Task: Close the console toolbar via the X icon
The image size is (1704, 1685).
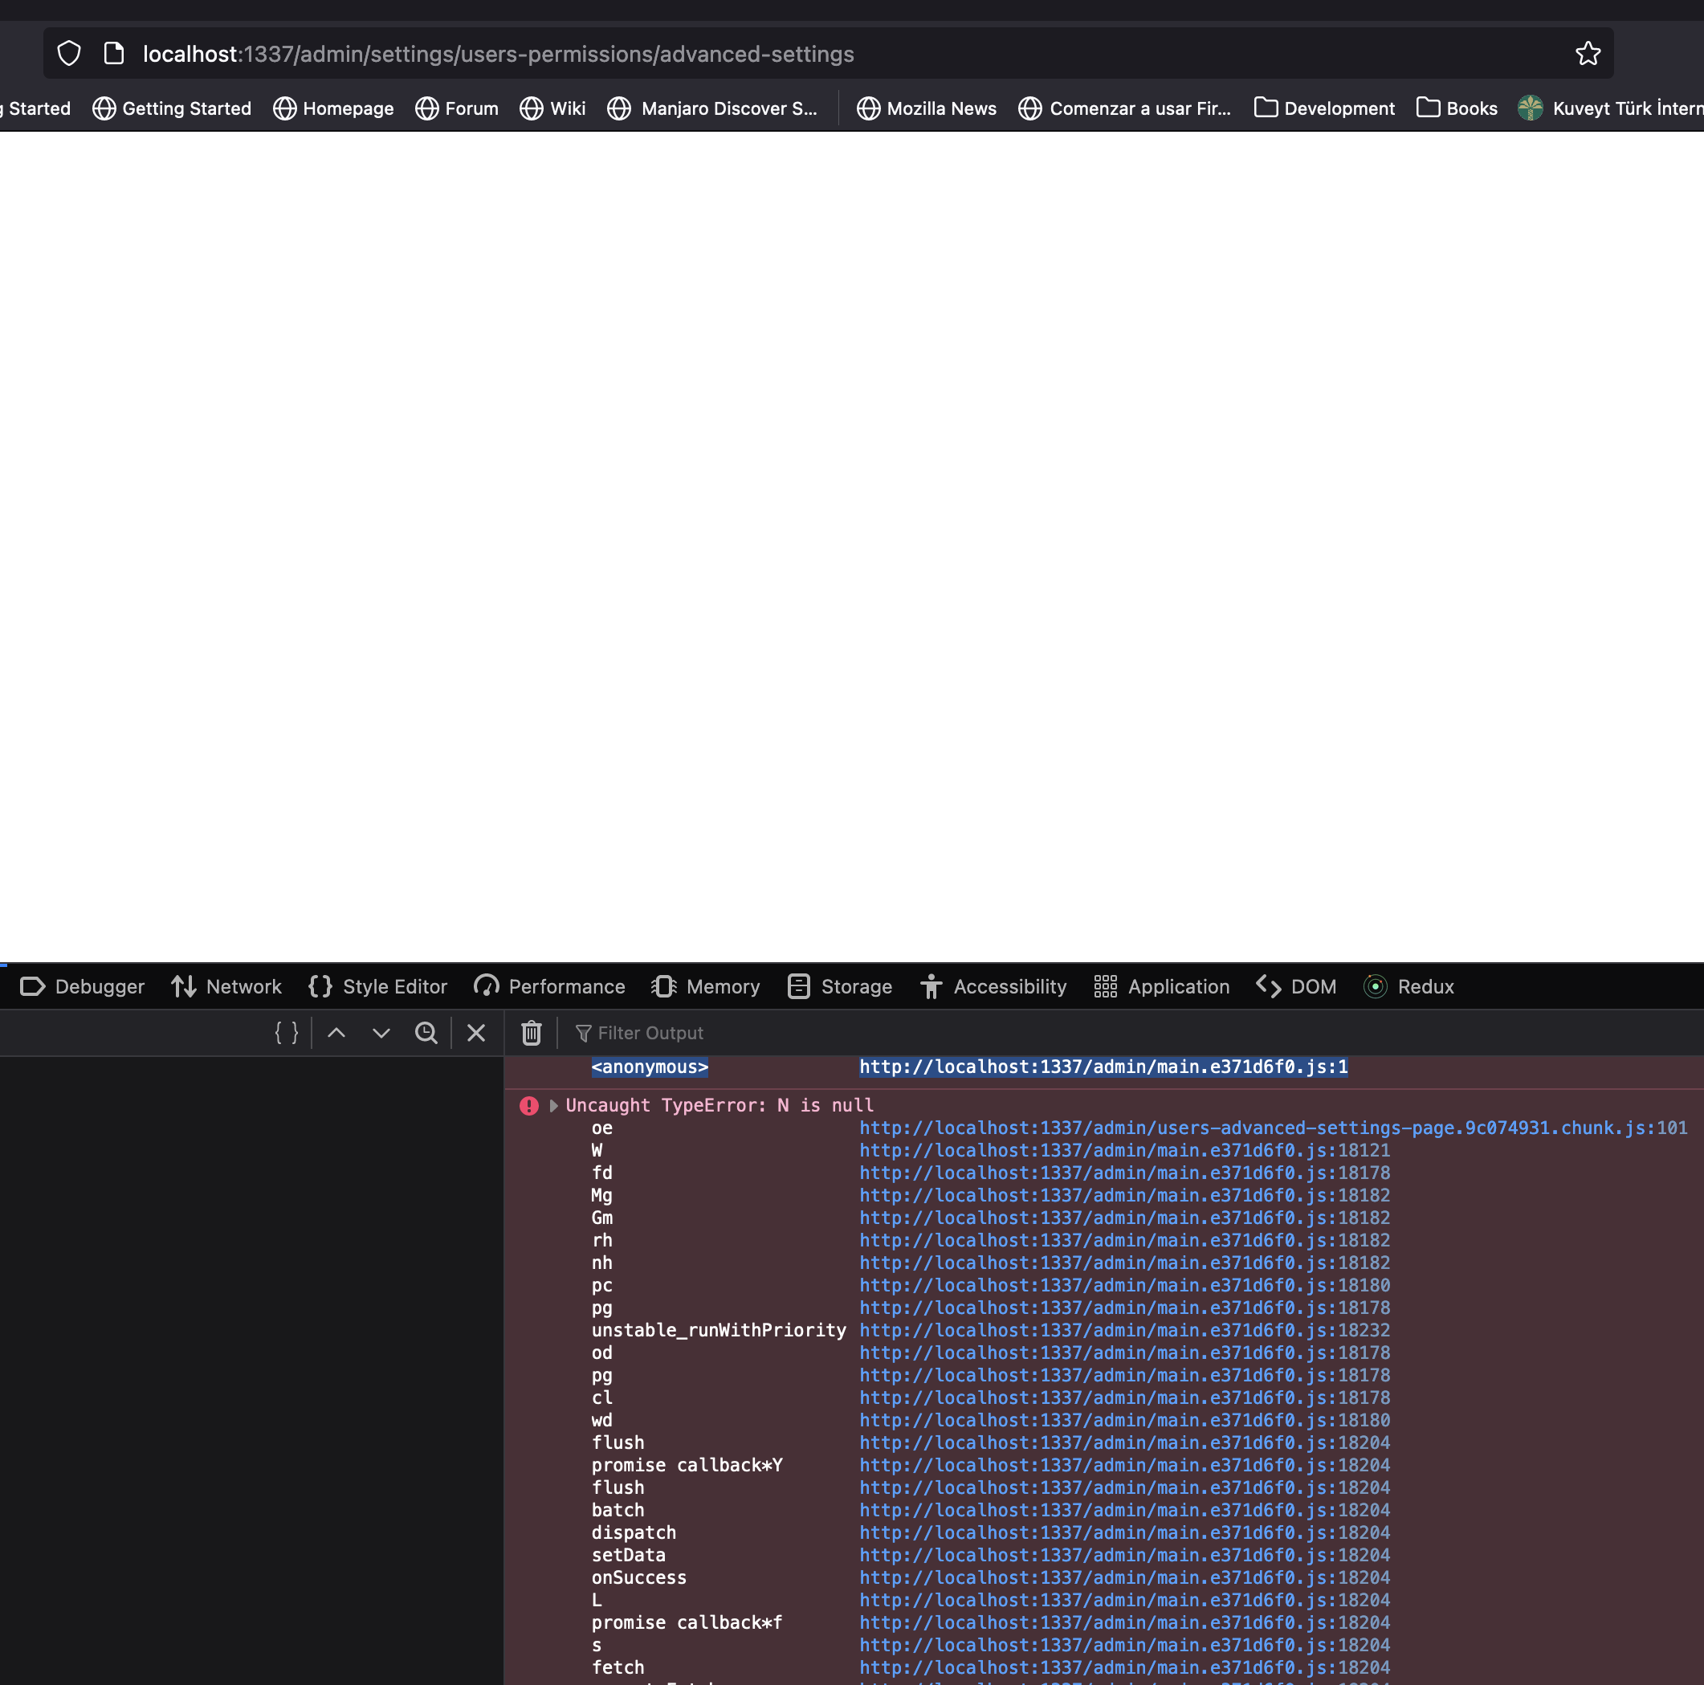Action: [x=475, y=1032]
